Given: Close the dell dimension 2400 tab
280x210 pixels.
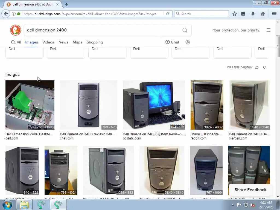Looking at the screenshot, I should click(57, 4).
